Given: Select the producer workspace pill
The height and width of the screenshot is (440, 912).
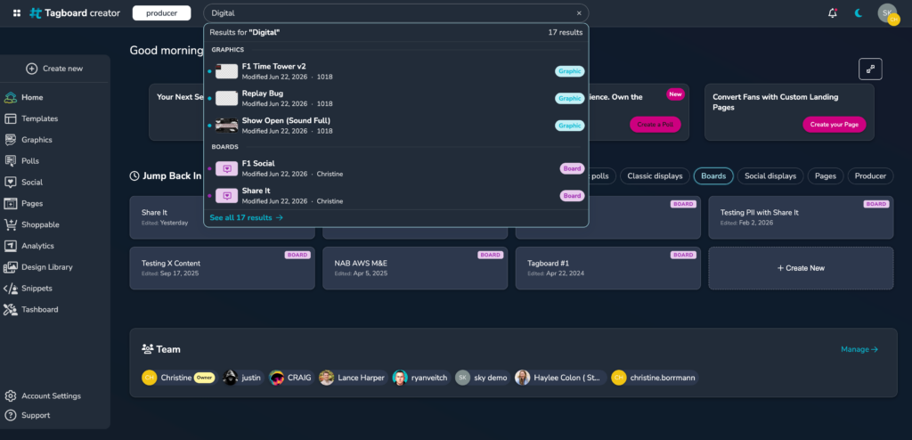Looking at the screenshot, I should pos(162,12).
